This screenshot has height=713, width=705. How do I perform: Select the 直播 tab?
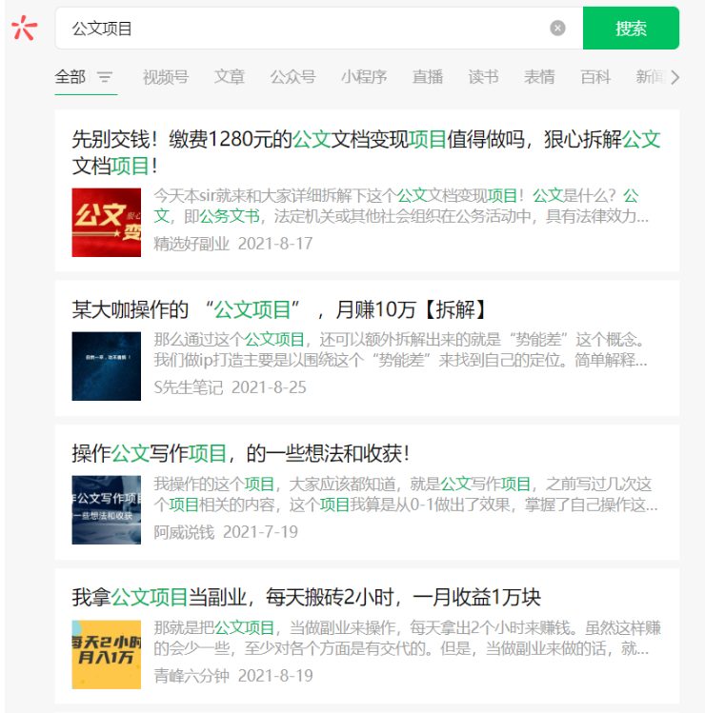428,77
